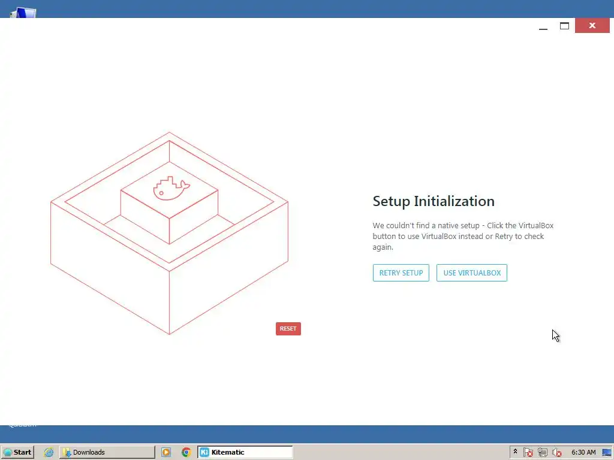Click the RETRY SETUP button
The image size is (614, 460).
pyautogui.click(x=401, y=273)
